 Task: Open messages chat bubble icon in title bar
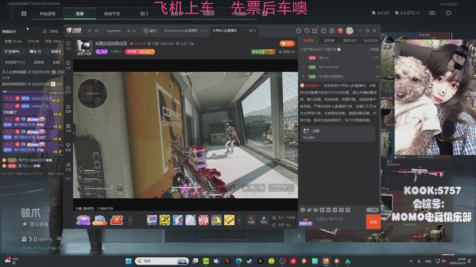click(x=324, y=31)
